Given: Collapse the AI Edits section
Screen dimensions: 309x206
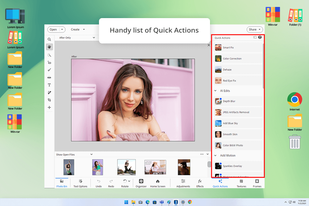Looking at the screenshot, I should click(215, 91).
